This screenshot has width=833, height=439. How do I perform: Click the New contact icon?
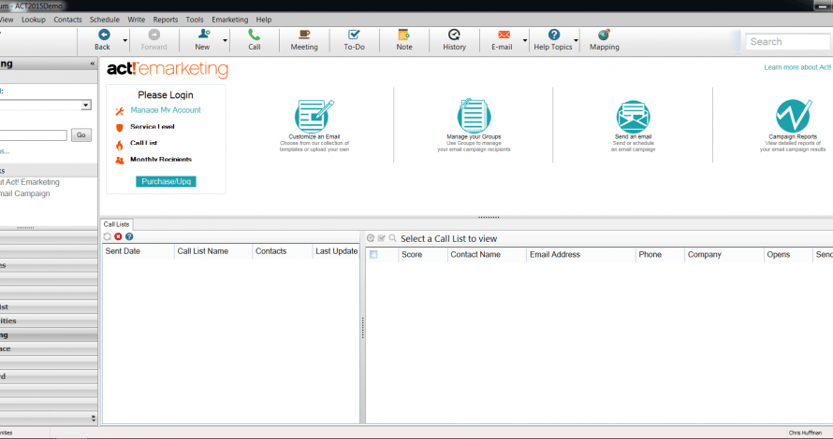pos(203,35)
